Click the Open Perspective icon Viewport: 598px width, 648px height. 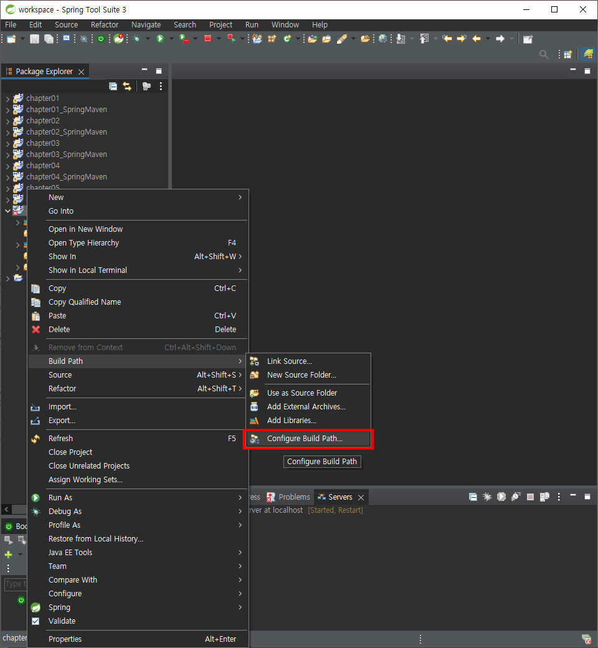pos(568,54)
